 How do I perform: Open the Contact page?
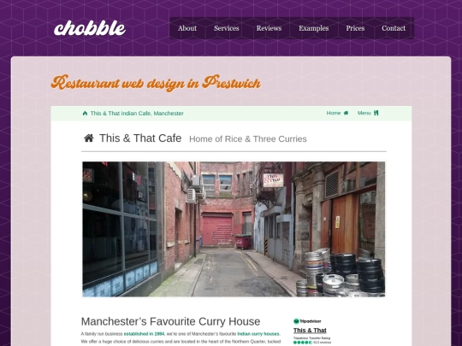394,28
